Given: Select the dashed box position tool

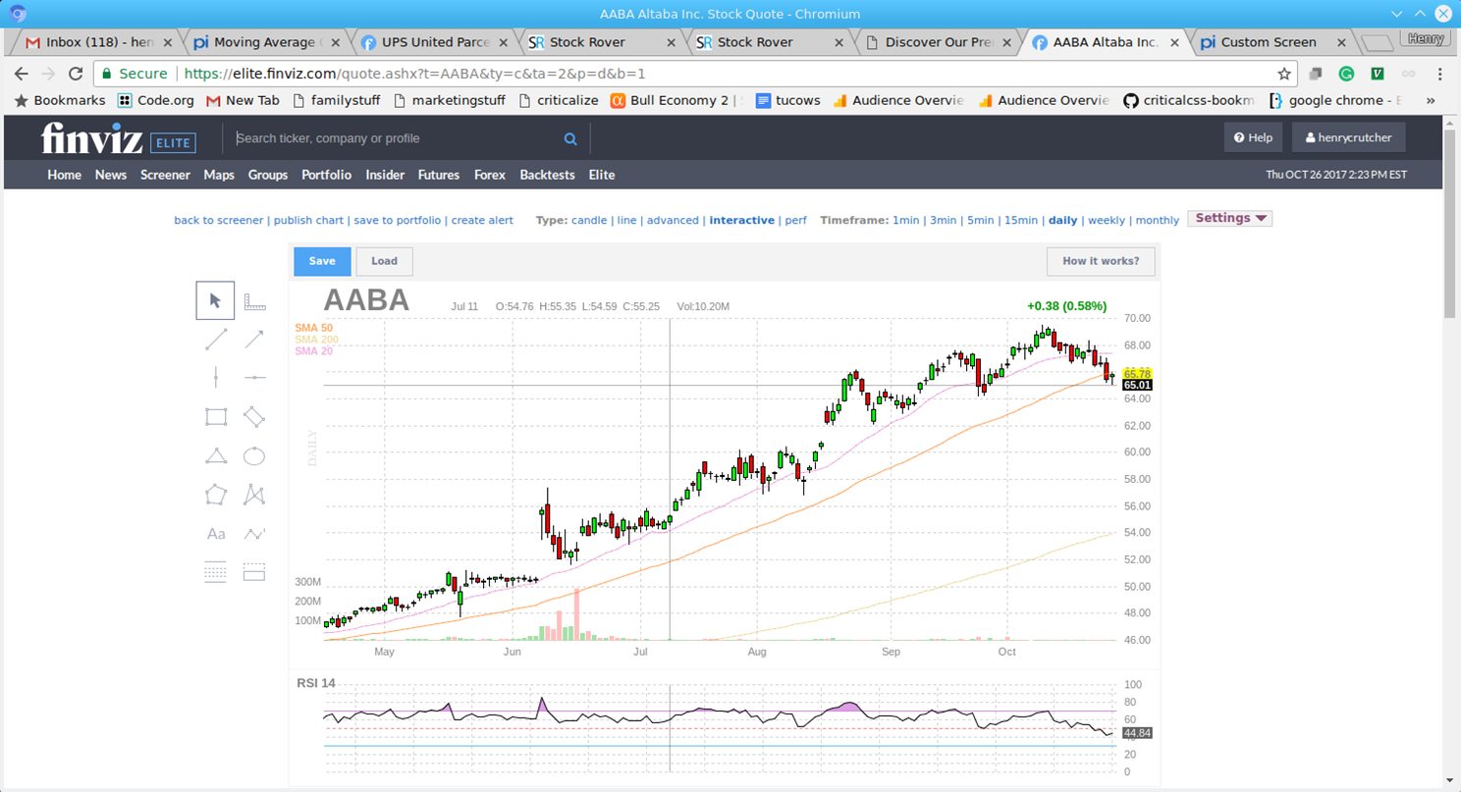Looking at the screenshot, I should point(254,572).
